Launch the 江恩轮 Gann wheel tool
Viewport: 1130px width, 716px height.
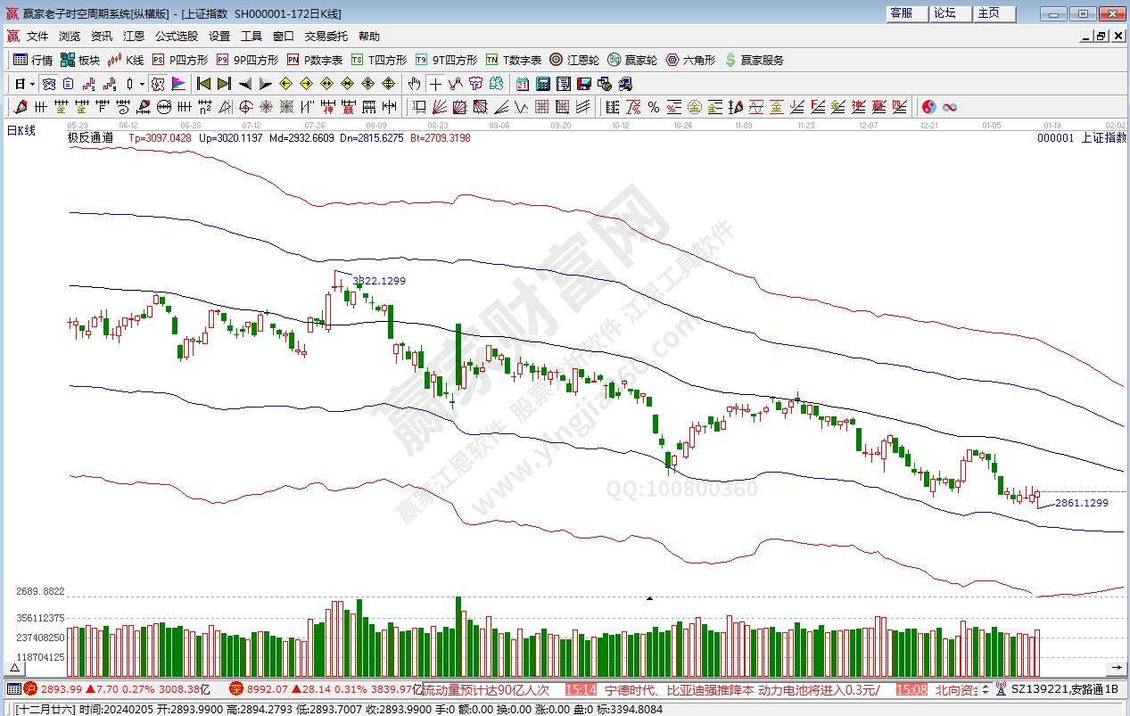[573, 61]
